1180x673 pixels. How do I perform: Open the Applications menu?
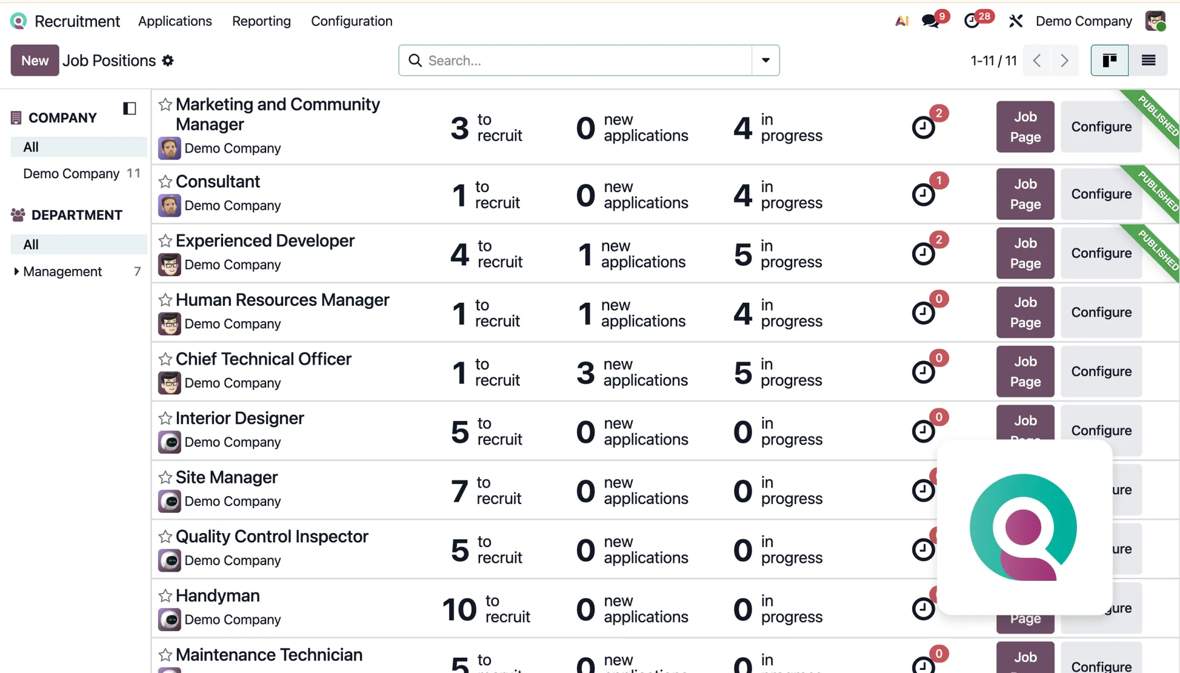[x=175, y=21]
